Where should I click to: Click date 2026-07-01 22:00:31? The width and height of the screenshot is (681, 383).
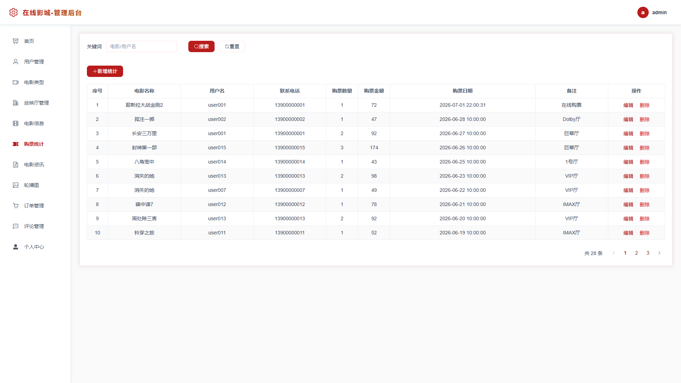click(x=463, y=105)
